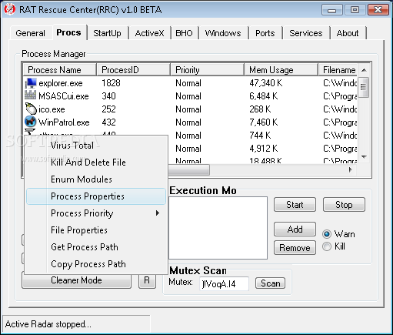Click the ico.exe mouse icon
This screenshot has width=393, height=335.
(31, 109)
